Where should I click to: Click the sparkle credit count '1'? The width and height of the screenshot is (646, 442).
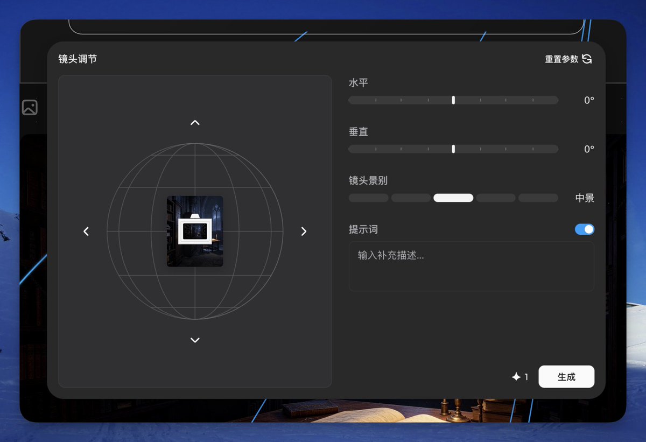tap(520, 377)
